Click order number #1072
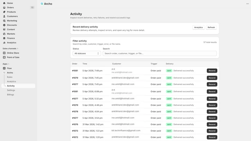This screenshot has height=141, width=251. click(x=75, y=137)
